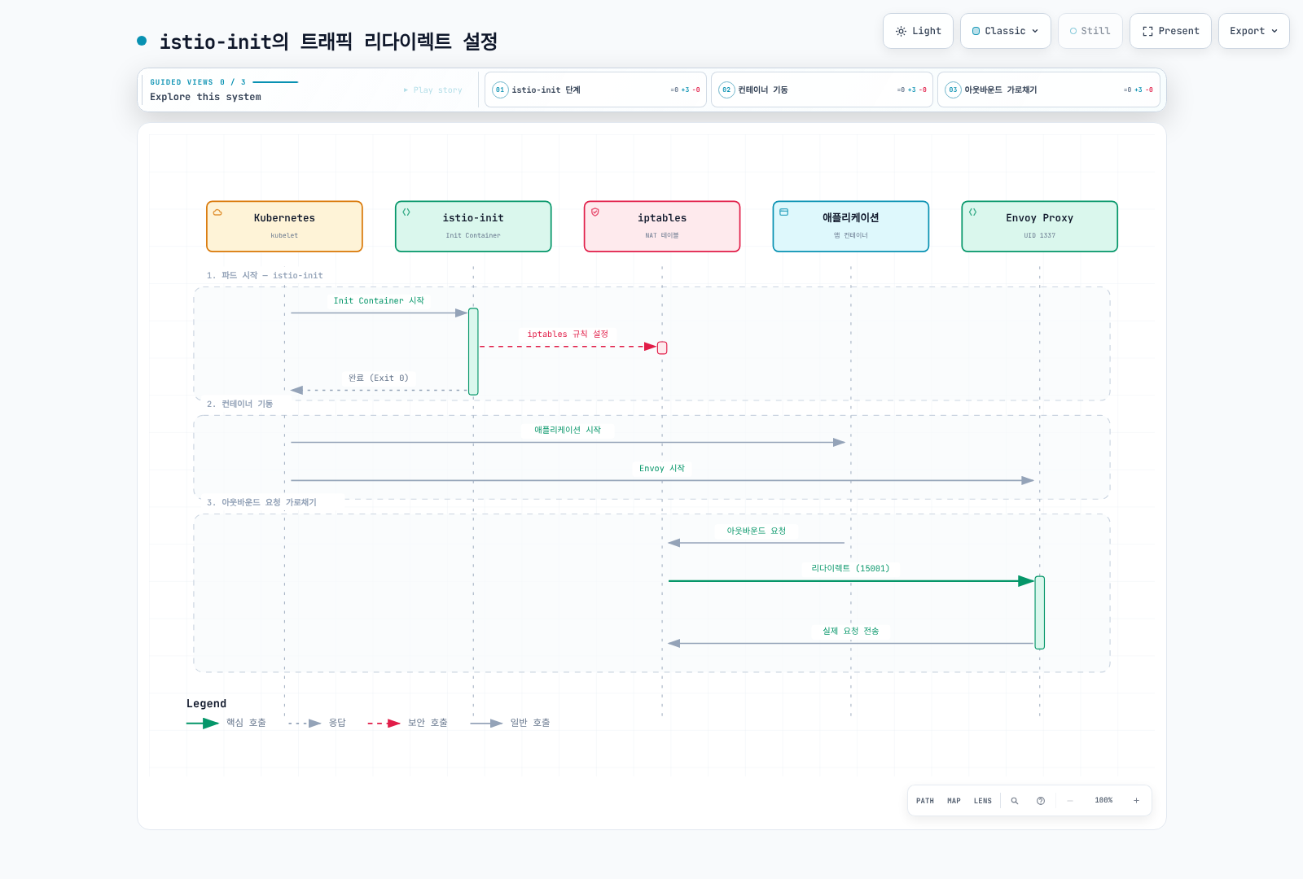Toggle the Still animation mode

1090,31
